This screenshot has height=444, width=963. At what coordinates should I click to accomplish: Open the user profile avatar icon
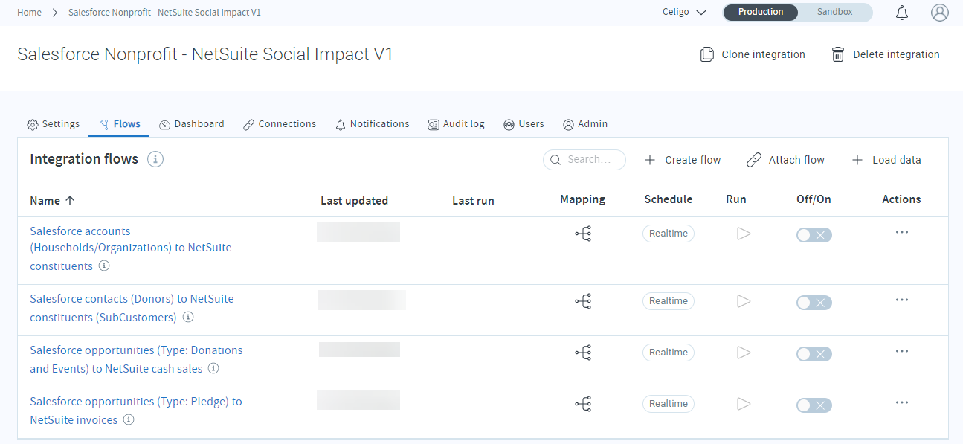[x=940, y=13]
